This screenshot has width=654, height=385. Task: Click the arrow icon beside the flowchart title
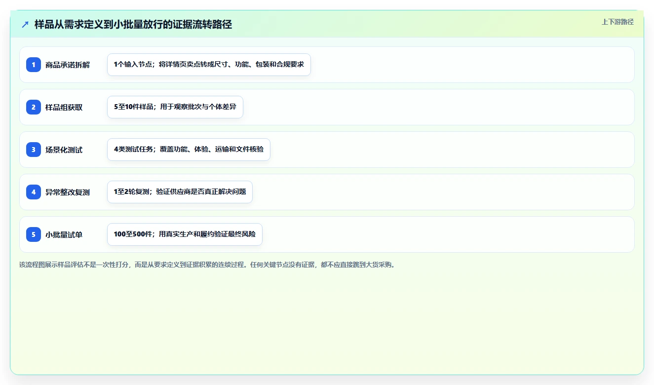(25, 25)
